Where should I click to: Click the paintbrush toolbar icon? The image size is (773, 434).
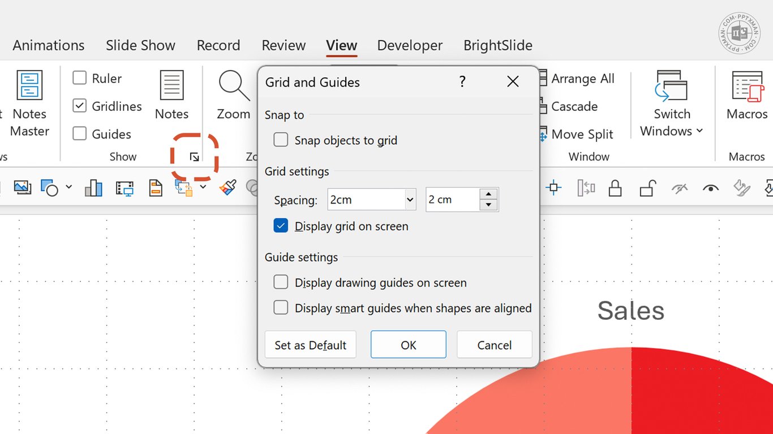pos(228,188)
